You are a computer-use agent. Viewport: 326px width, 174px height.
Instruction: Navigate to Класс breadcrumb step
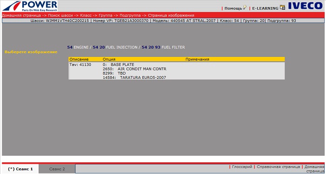pos(86,15)
